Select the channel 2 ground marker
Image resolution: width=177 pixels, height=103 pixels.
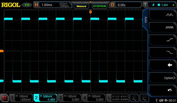point(2,81)
